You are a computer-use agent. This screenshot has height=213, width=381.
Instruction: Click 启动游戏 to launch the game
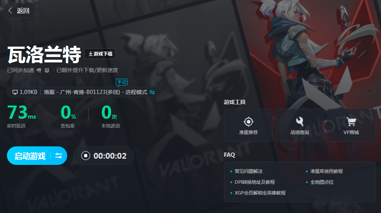[30, 156]
